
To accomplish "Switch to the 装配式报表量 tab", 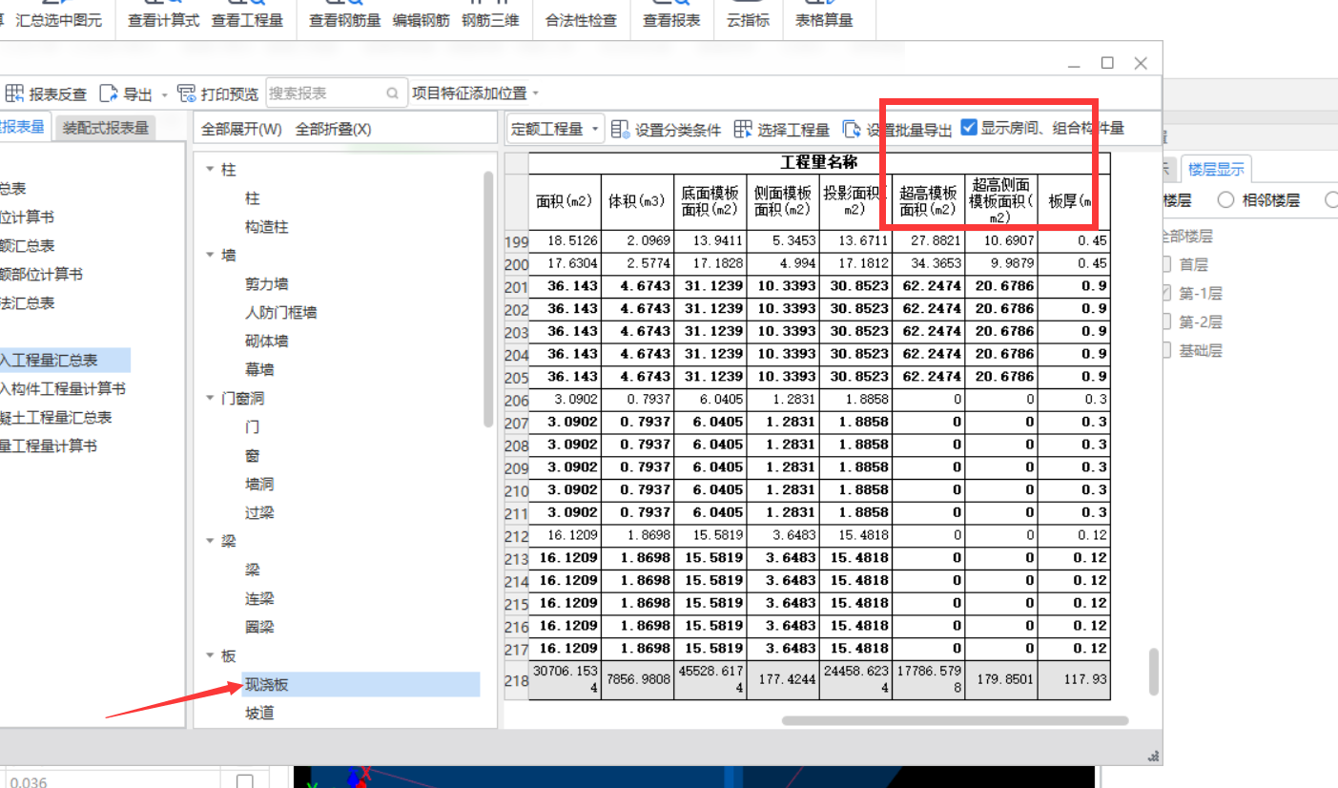I will [x=106, y=128].
